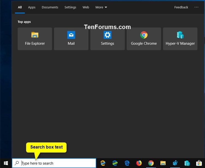The width and height of the screenshot is (205, 168).
Task: Switch to the Settings search tab
Action: [x=70, y=7]
